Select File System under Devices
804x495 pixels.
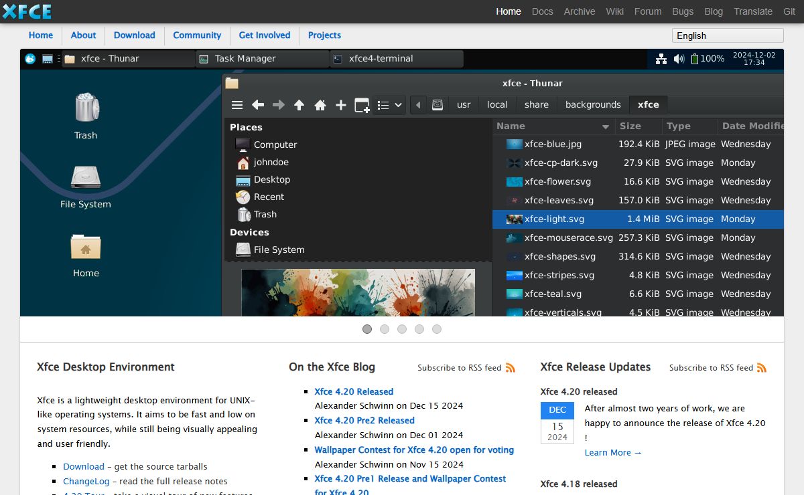pos(270,250)
